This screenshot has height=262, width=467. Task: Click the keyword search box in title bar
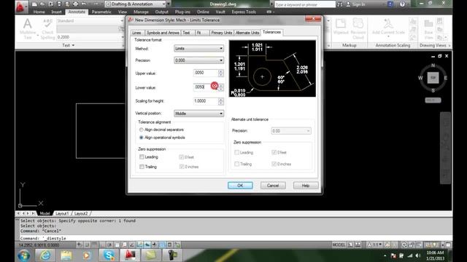tap(304, 4)
